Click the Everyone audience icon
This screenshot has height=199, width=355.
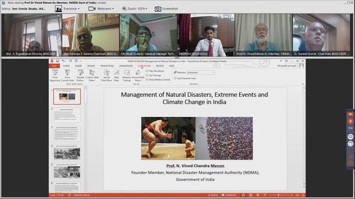pyautogui.click(x=58, y=9)
